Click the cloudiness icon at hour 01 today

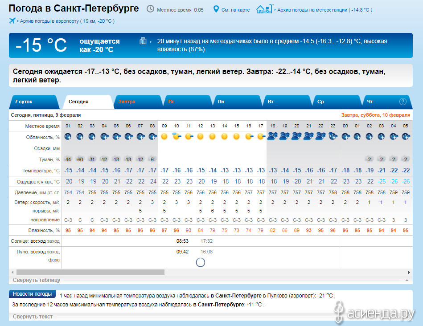(x=68, y=136)
